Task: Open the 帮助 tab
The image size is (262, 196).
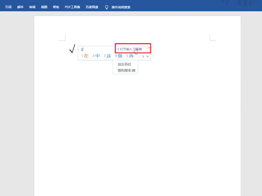Action: [x=56, y=7]
